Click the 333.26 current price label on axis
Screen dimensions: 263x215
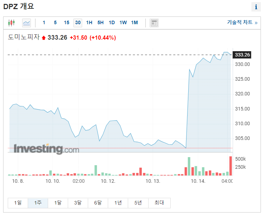point(242,55)
